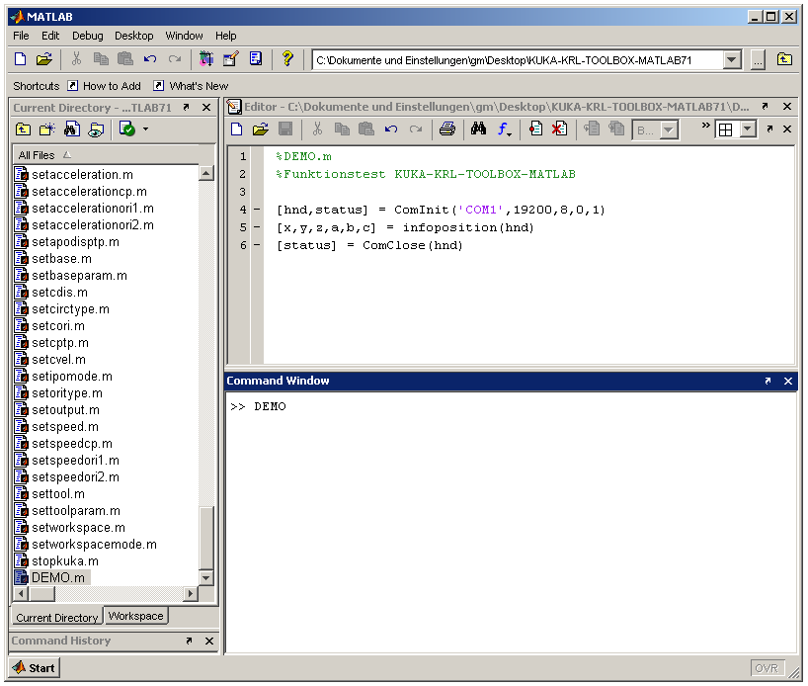Open the Debug menu

(x=87, y=36)
